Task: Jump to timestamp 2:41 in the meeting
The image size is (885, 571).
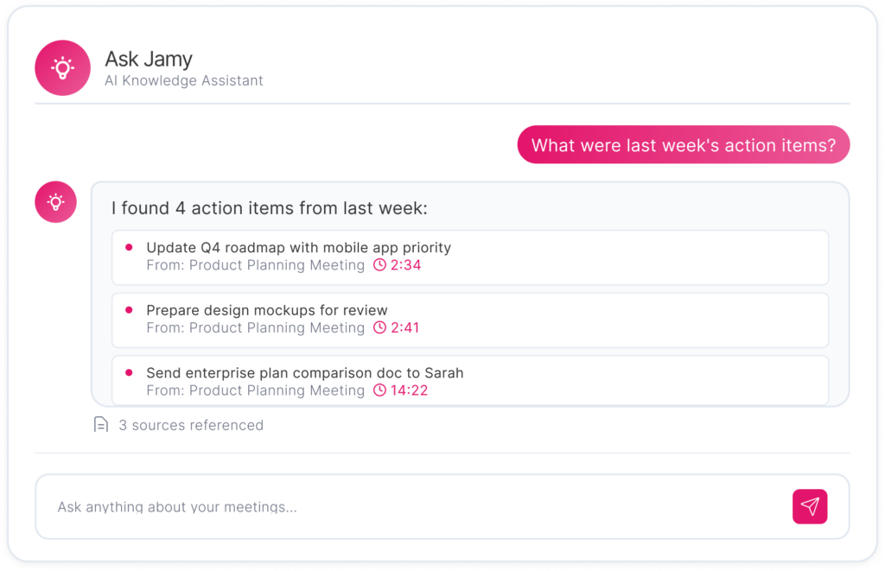Action: point(404,328)
